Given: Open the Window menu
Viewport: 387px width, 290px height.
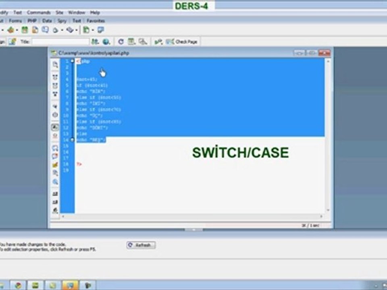Looking at the screenshot, I should click(x=77, y=12).
